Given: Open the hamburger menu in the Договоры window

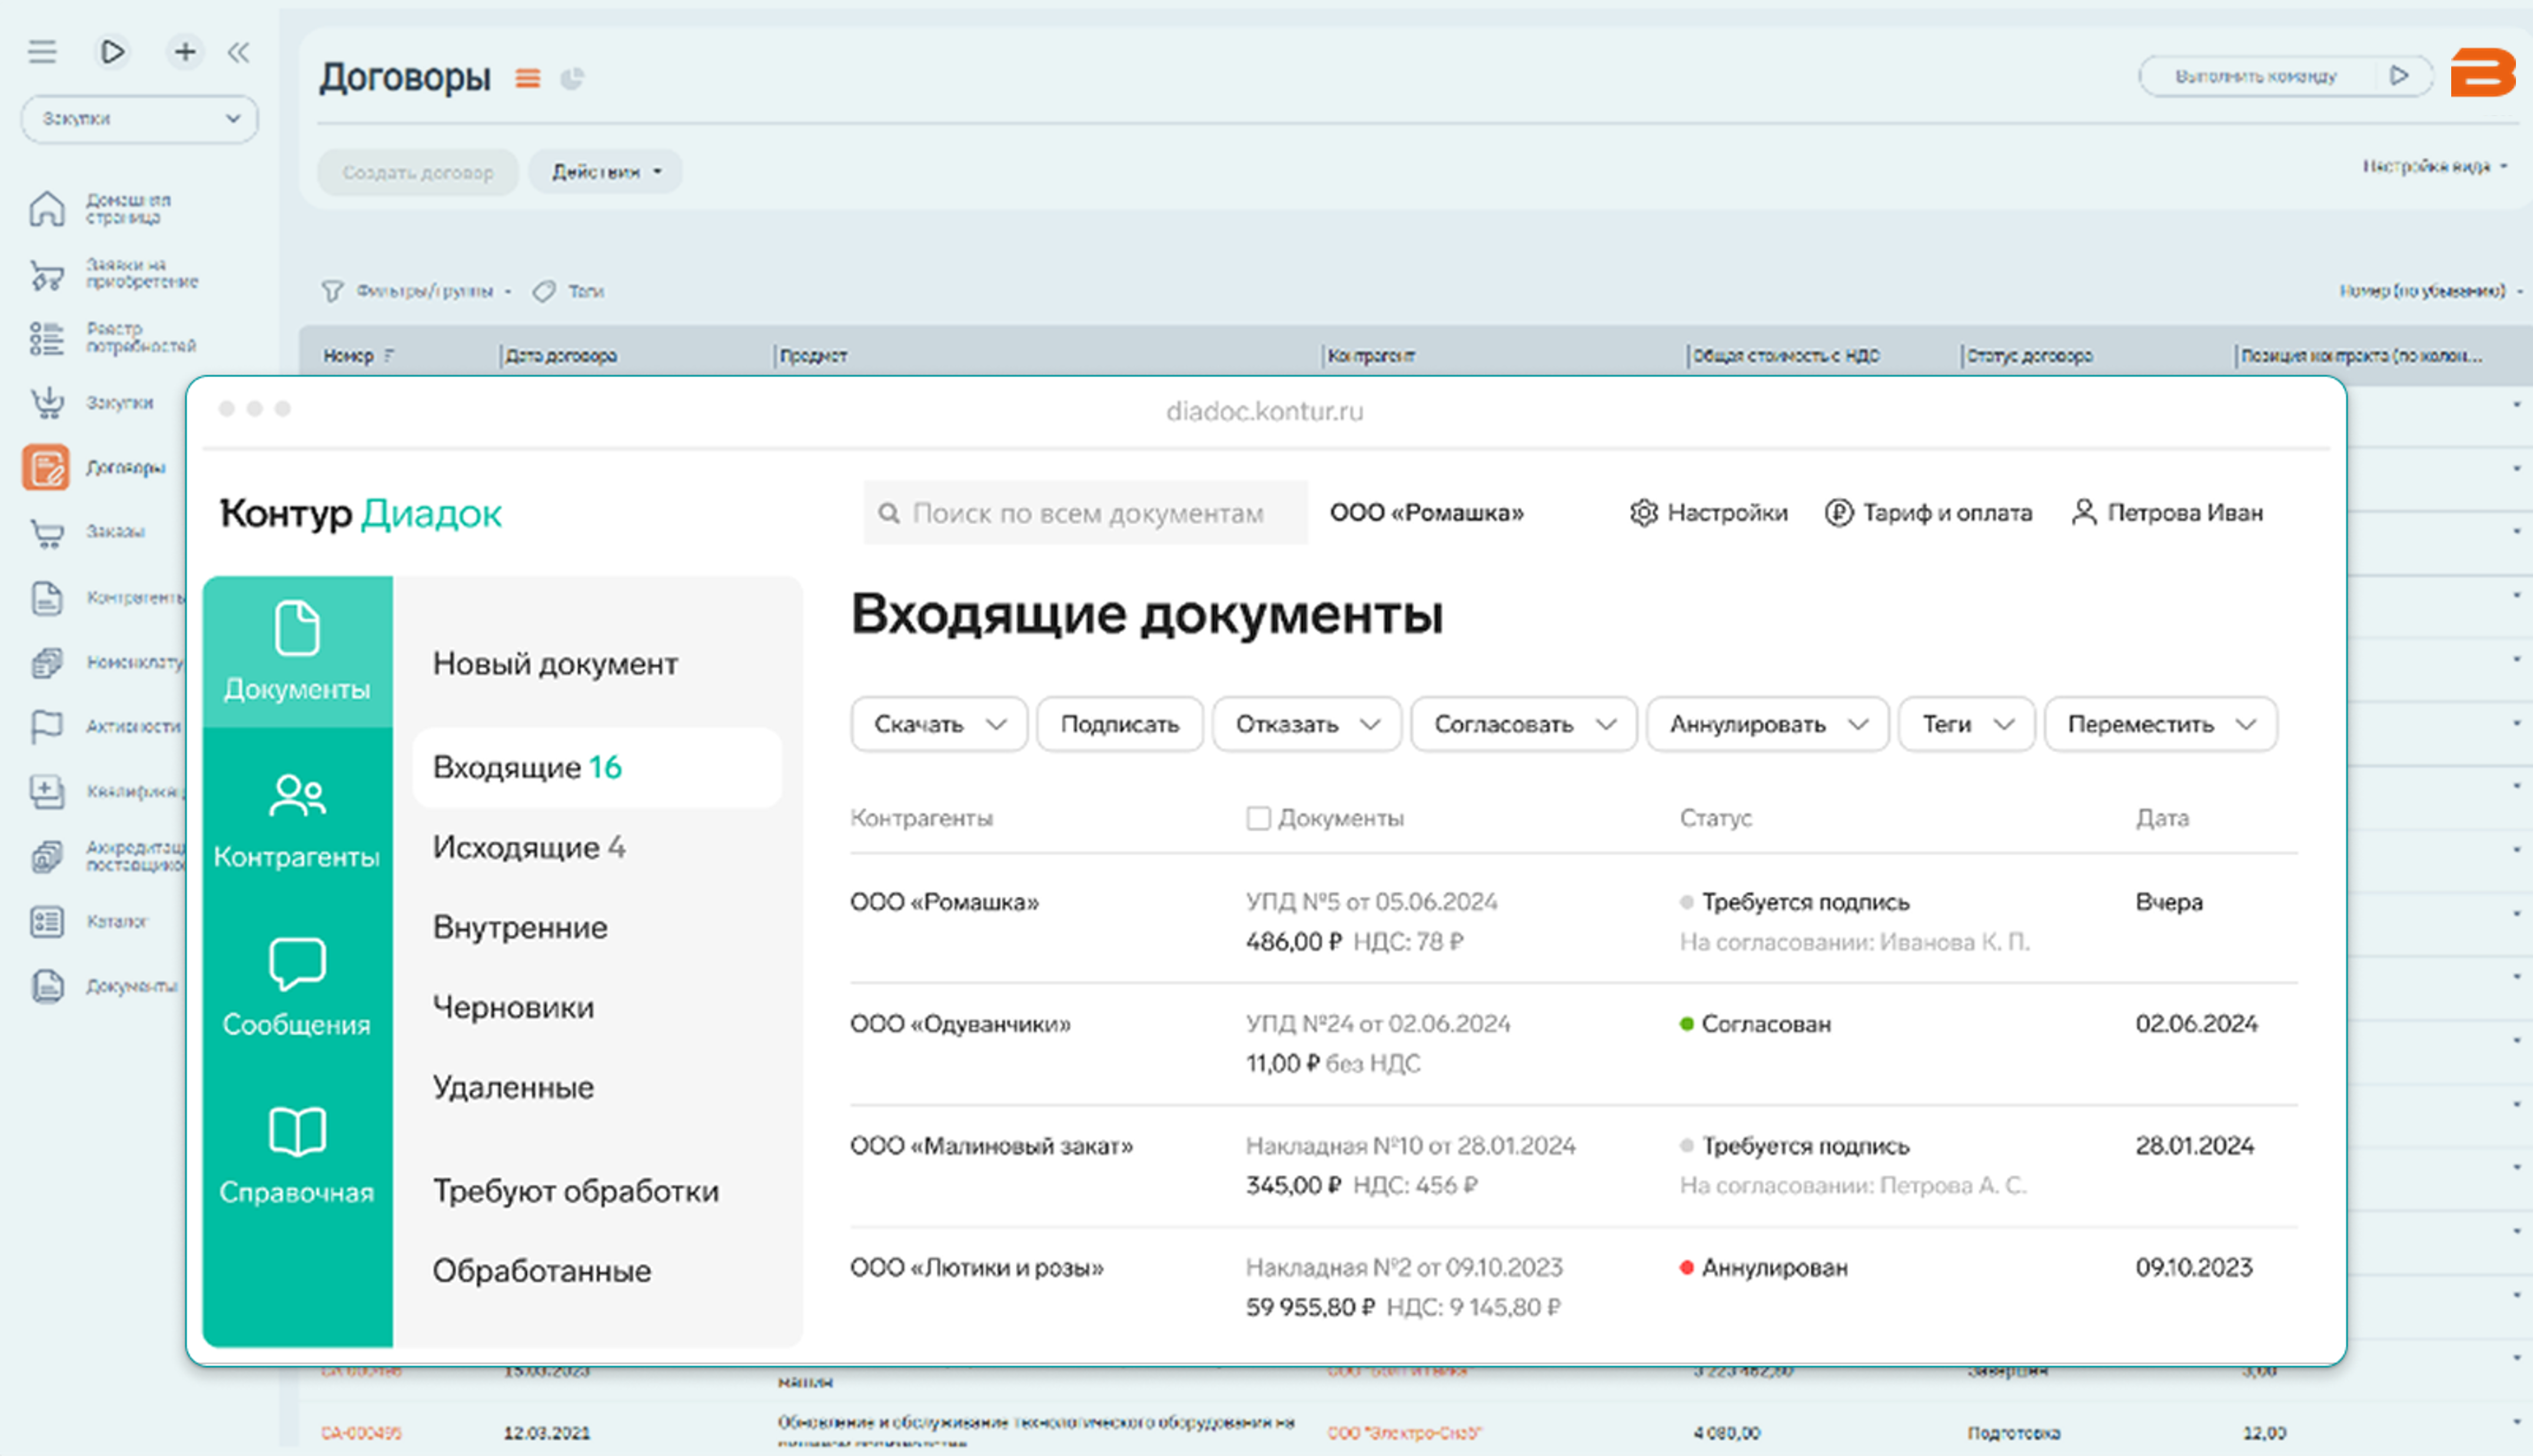Looking at the screenshot, I should click(x=42, y=51).
